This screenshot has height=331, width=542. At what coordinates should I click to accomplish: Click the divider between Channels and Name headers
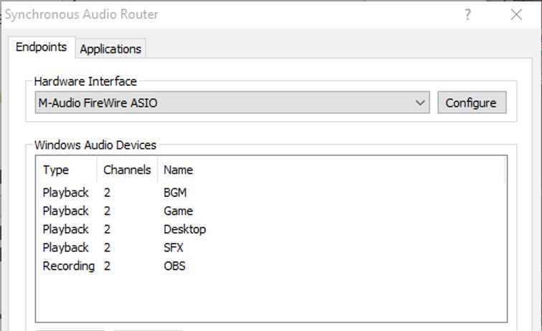157,170
